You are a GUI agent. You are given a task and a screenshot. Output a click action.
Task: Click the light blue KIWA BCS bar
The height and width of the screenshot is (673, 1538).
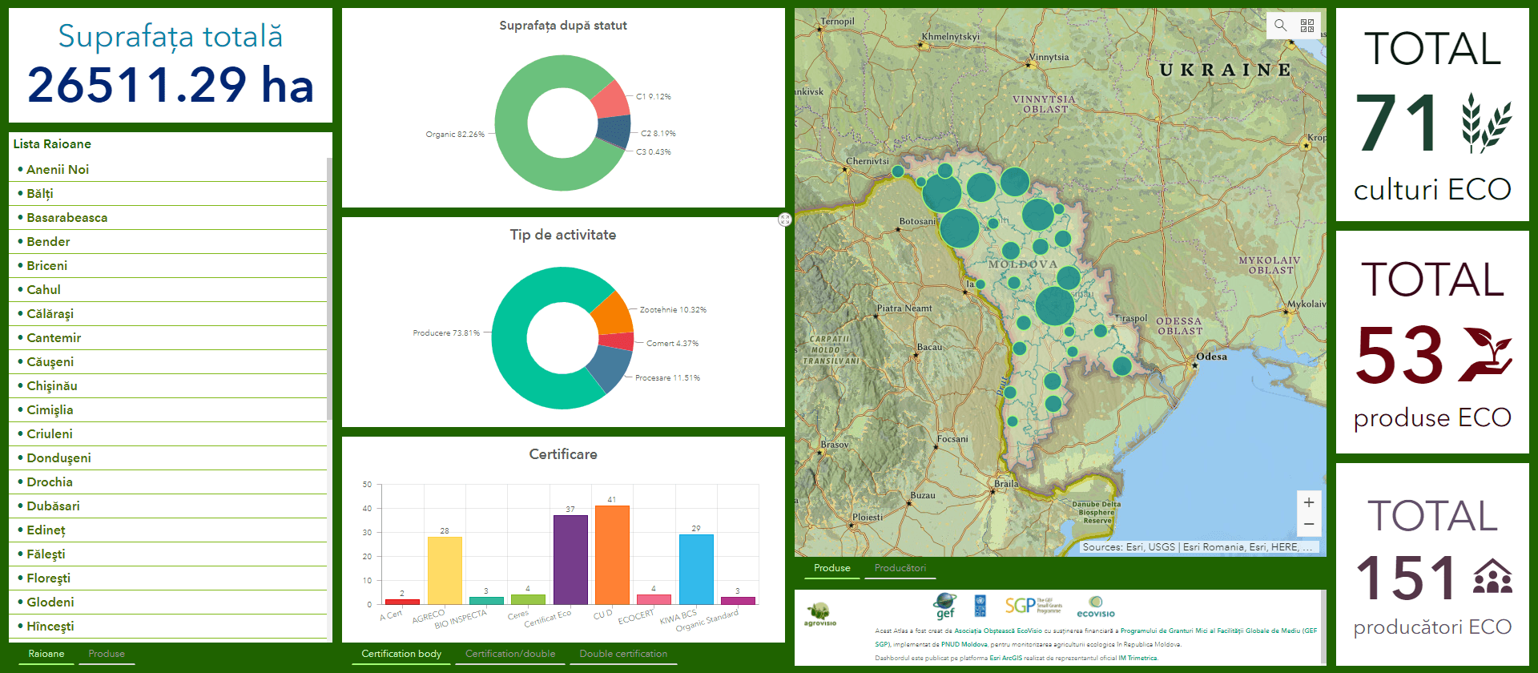point(696,569)
